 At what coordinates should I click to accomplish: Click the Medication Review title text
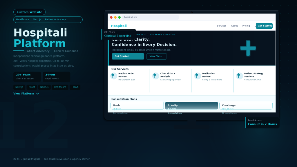[x=209, y=75]
